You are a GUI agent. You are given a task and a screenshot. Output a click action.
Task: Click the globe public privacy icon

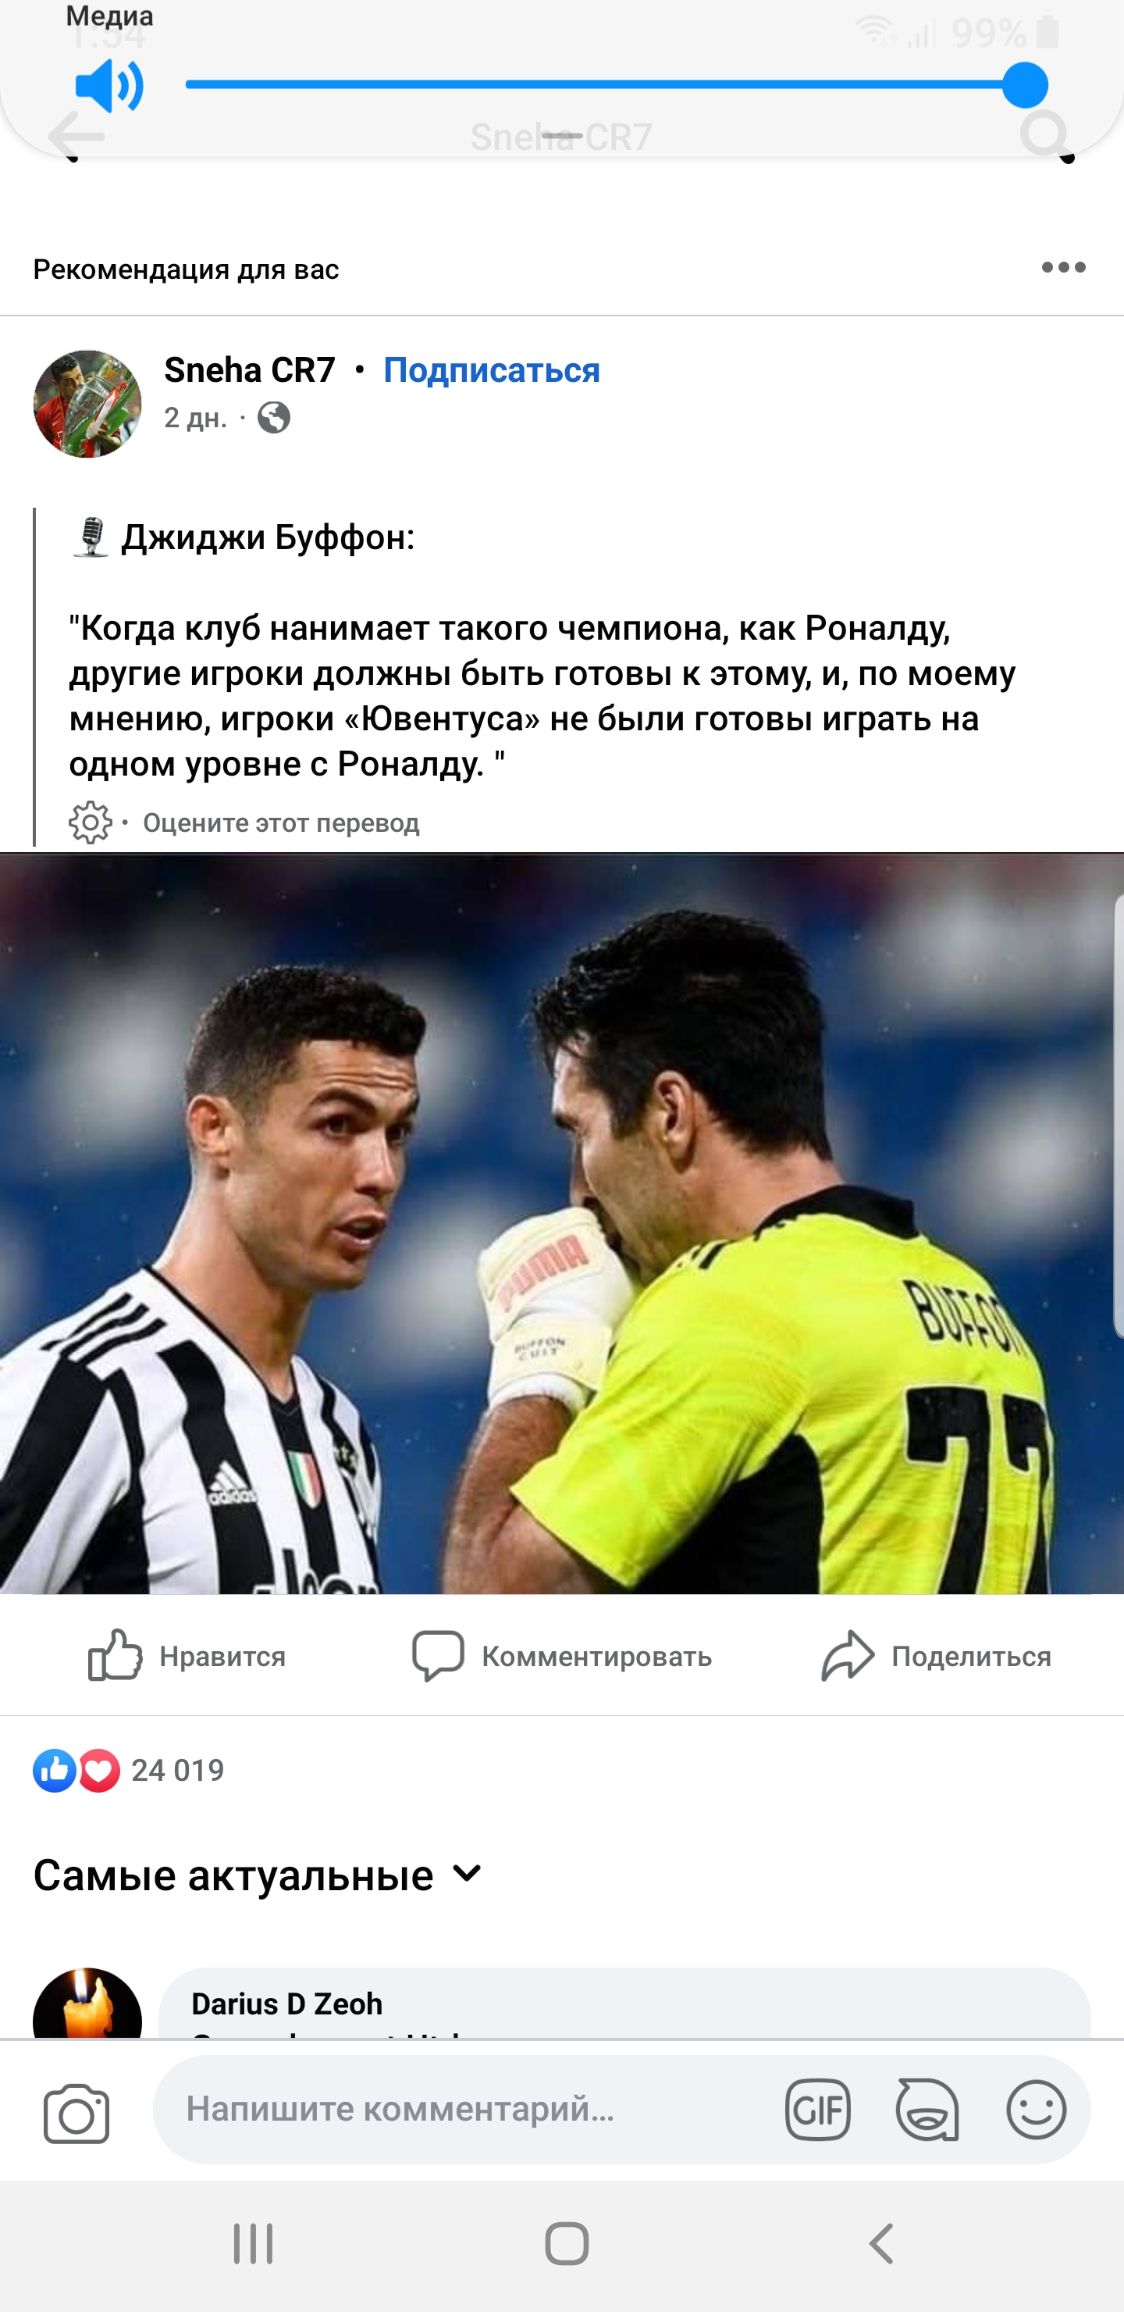click(x=275, y=417)
